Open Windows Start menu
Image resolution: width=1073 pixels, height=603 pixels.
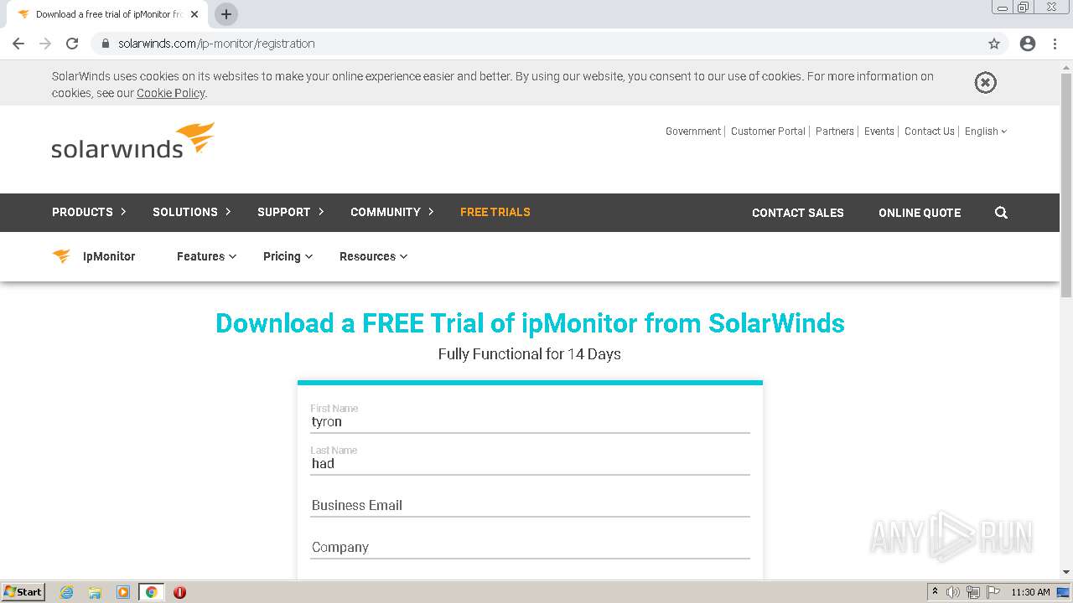(23, 592)
